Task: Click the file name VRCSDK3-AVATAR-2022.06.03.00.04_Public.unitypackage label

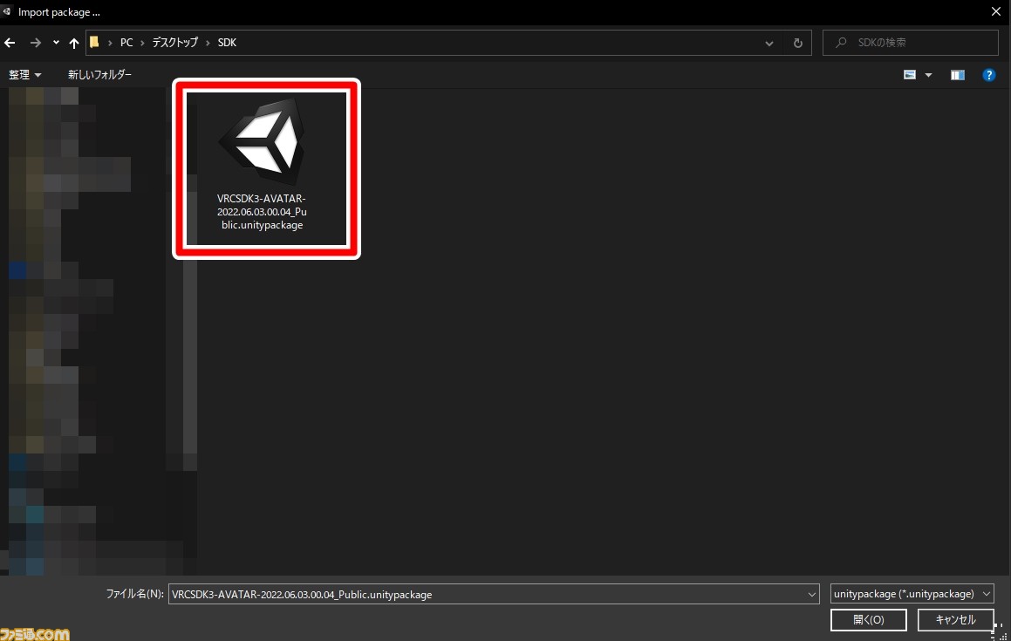Action: (x=262, y=212)
